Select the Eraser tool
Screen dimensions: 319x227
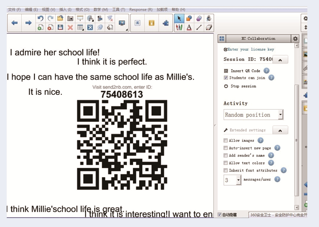[209, 27]
